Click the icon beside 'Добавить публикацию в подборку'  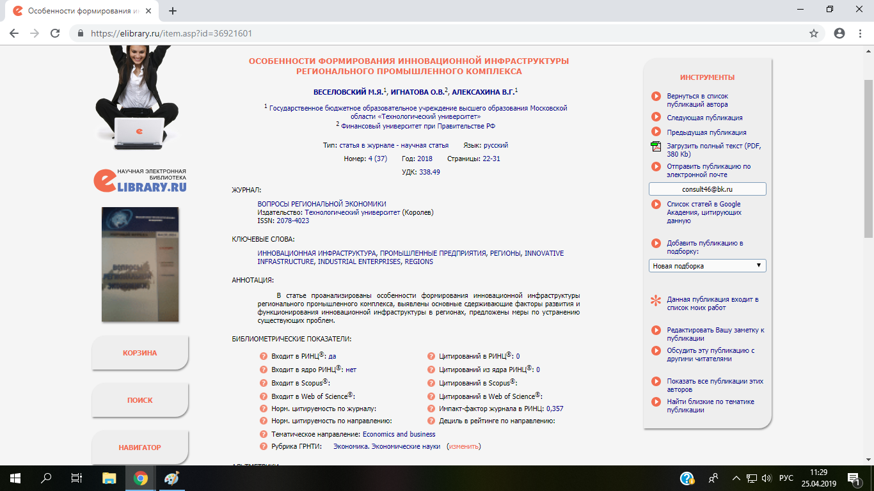656,244
